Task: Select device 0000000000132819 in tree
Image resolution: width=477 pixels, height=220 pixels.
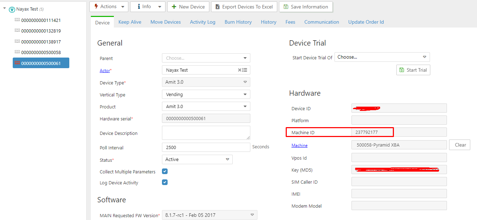Action: tap(41, 31)
